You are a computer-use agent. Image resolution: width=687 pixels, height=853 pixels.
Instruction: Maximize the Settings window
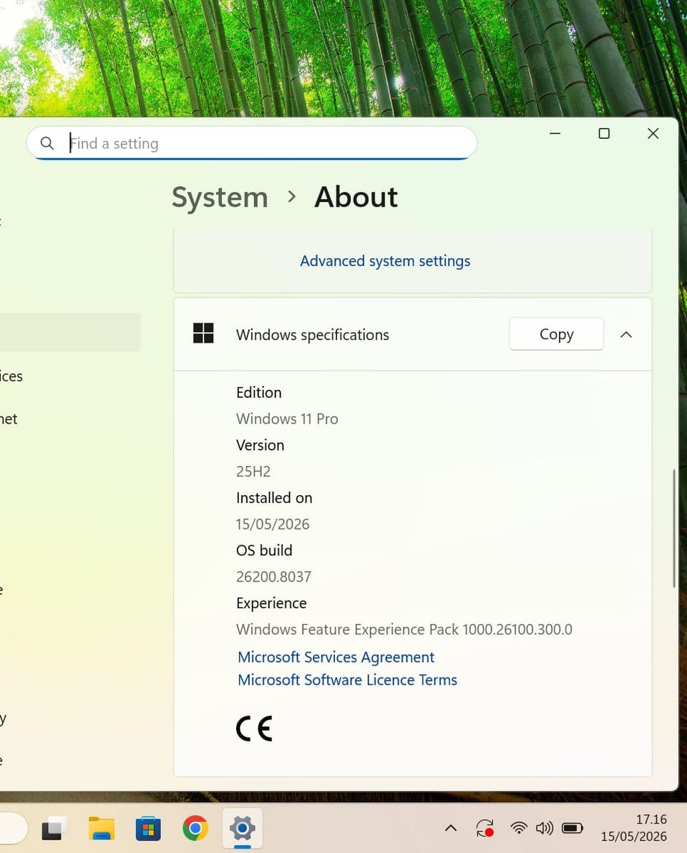tap(604, 134)
